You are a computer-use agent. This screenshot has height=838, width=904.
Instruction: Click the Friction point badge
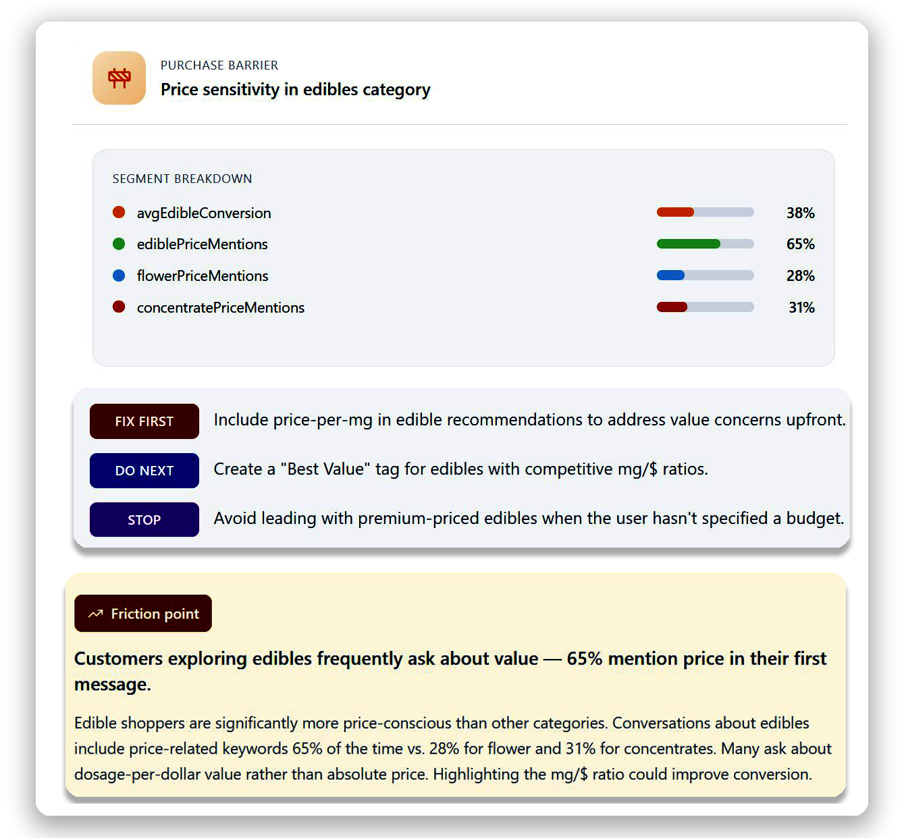point(142,613)
